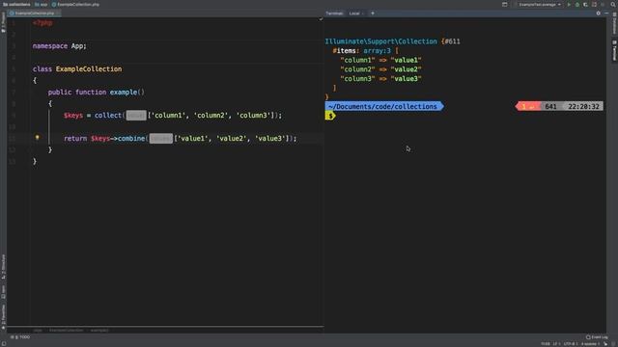The height and width of the screenshot is (347, 618).
Task: Open the npm tool window on left edge
Action: (4, 292)
